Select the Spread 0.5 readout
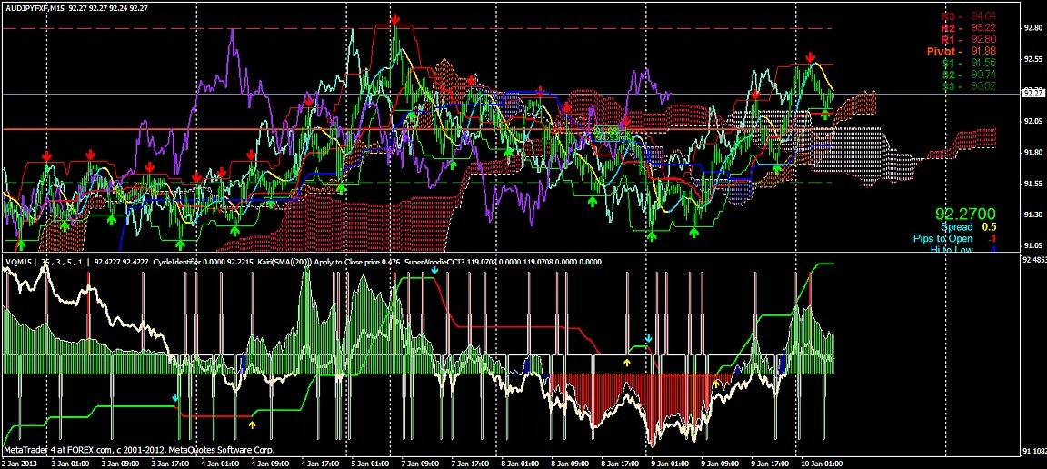1047x469 pixels. [x=968, y=227]
